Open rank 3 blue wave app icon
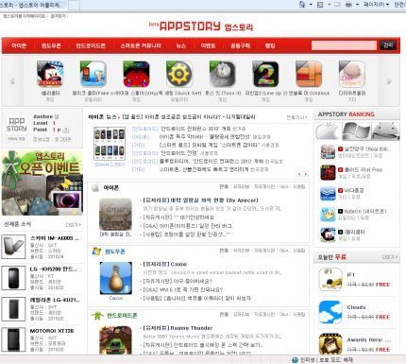Image resolution: width=406 pixels, height=364 pixels. (328, 194)
